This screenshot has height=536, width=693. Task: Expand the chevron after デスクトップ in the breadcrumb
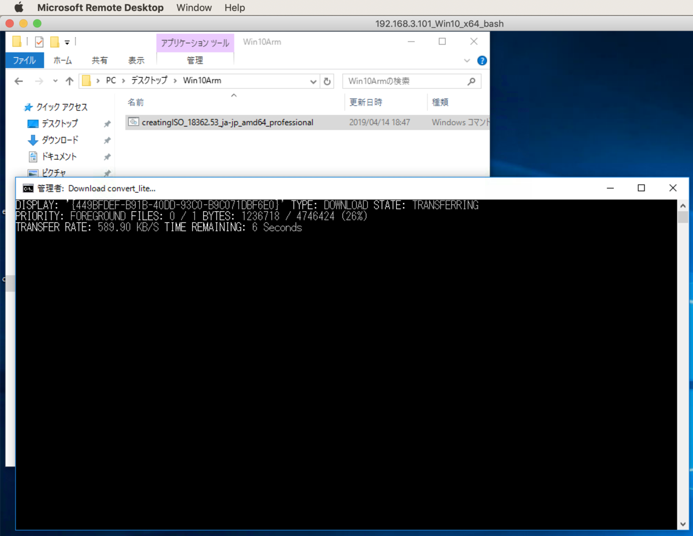pos(175,81)
